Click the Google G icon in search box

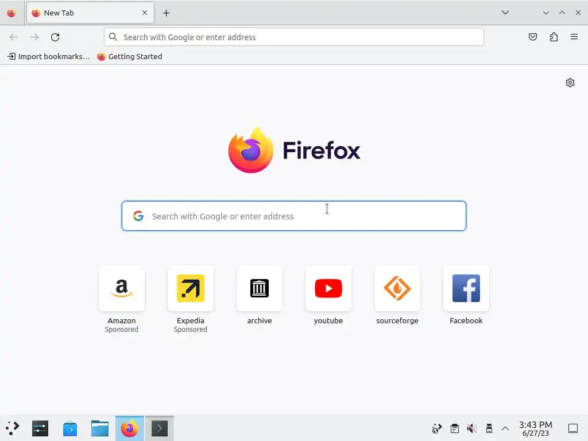click(x=138, y=216)
